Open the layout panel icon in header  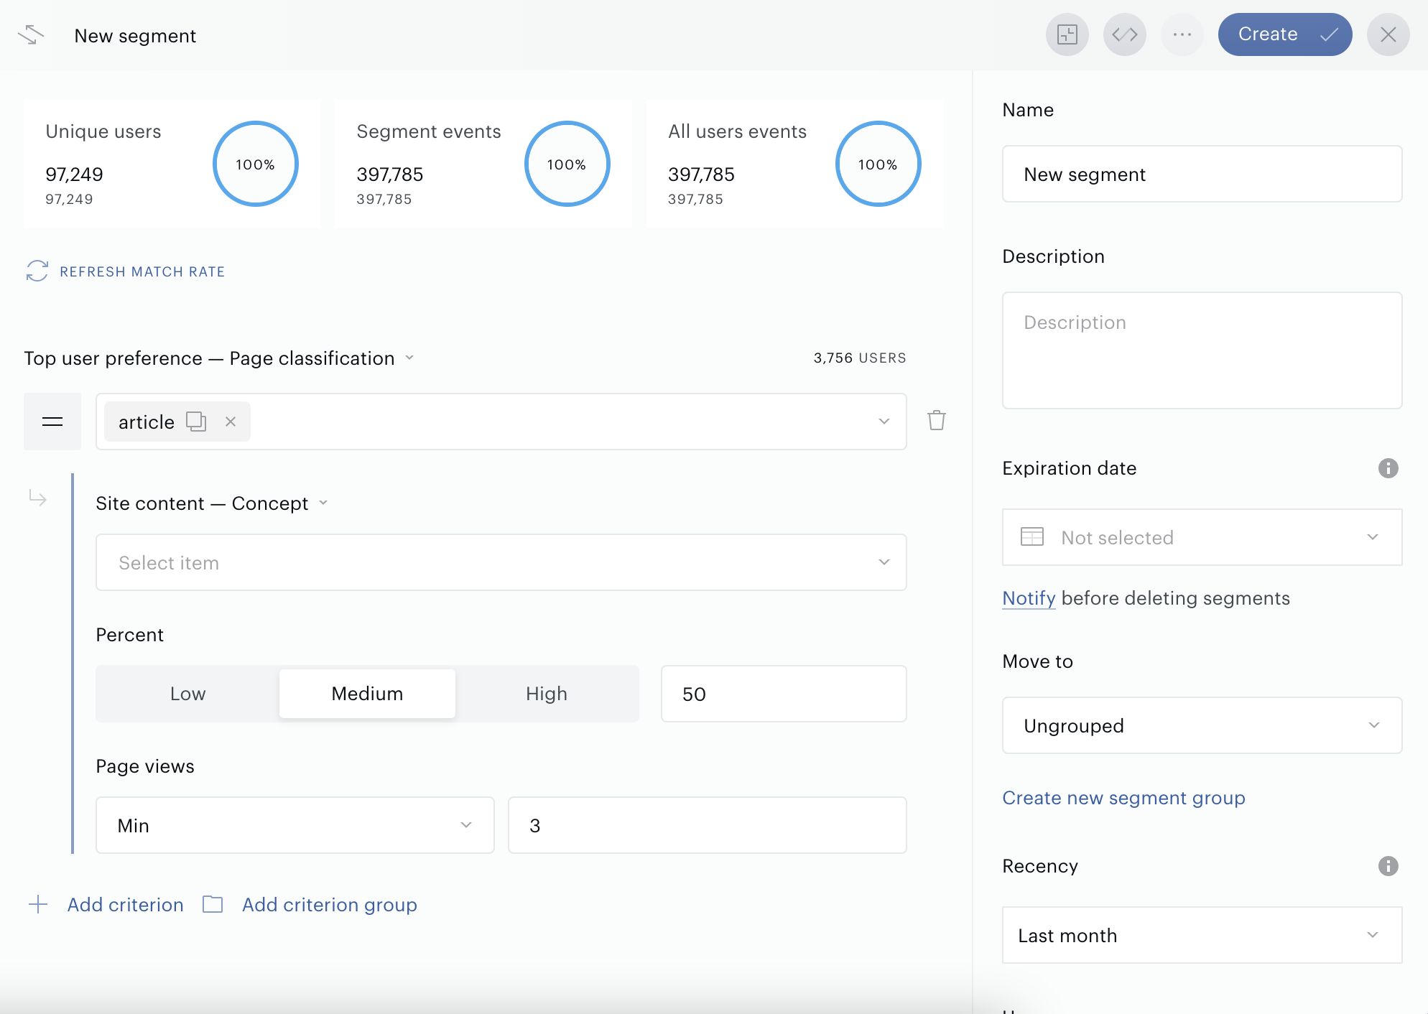coord(1067,34)
